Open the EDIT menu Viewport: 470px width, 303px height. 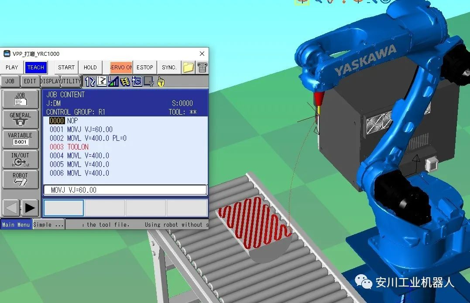click(30, 81)
